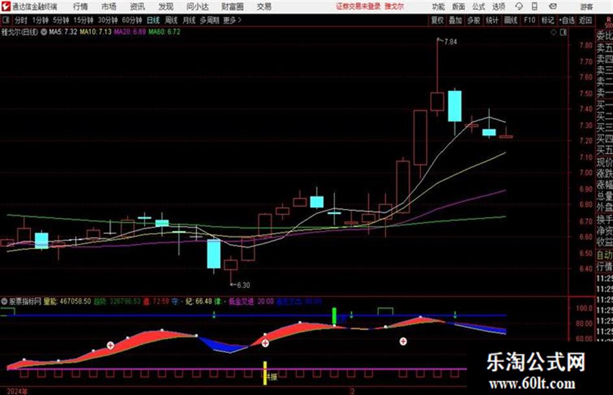The width and height of the screenshot is (613, 395).
Task: Open the 问小达 menu
Action: point(197,6)
